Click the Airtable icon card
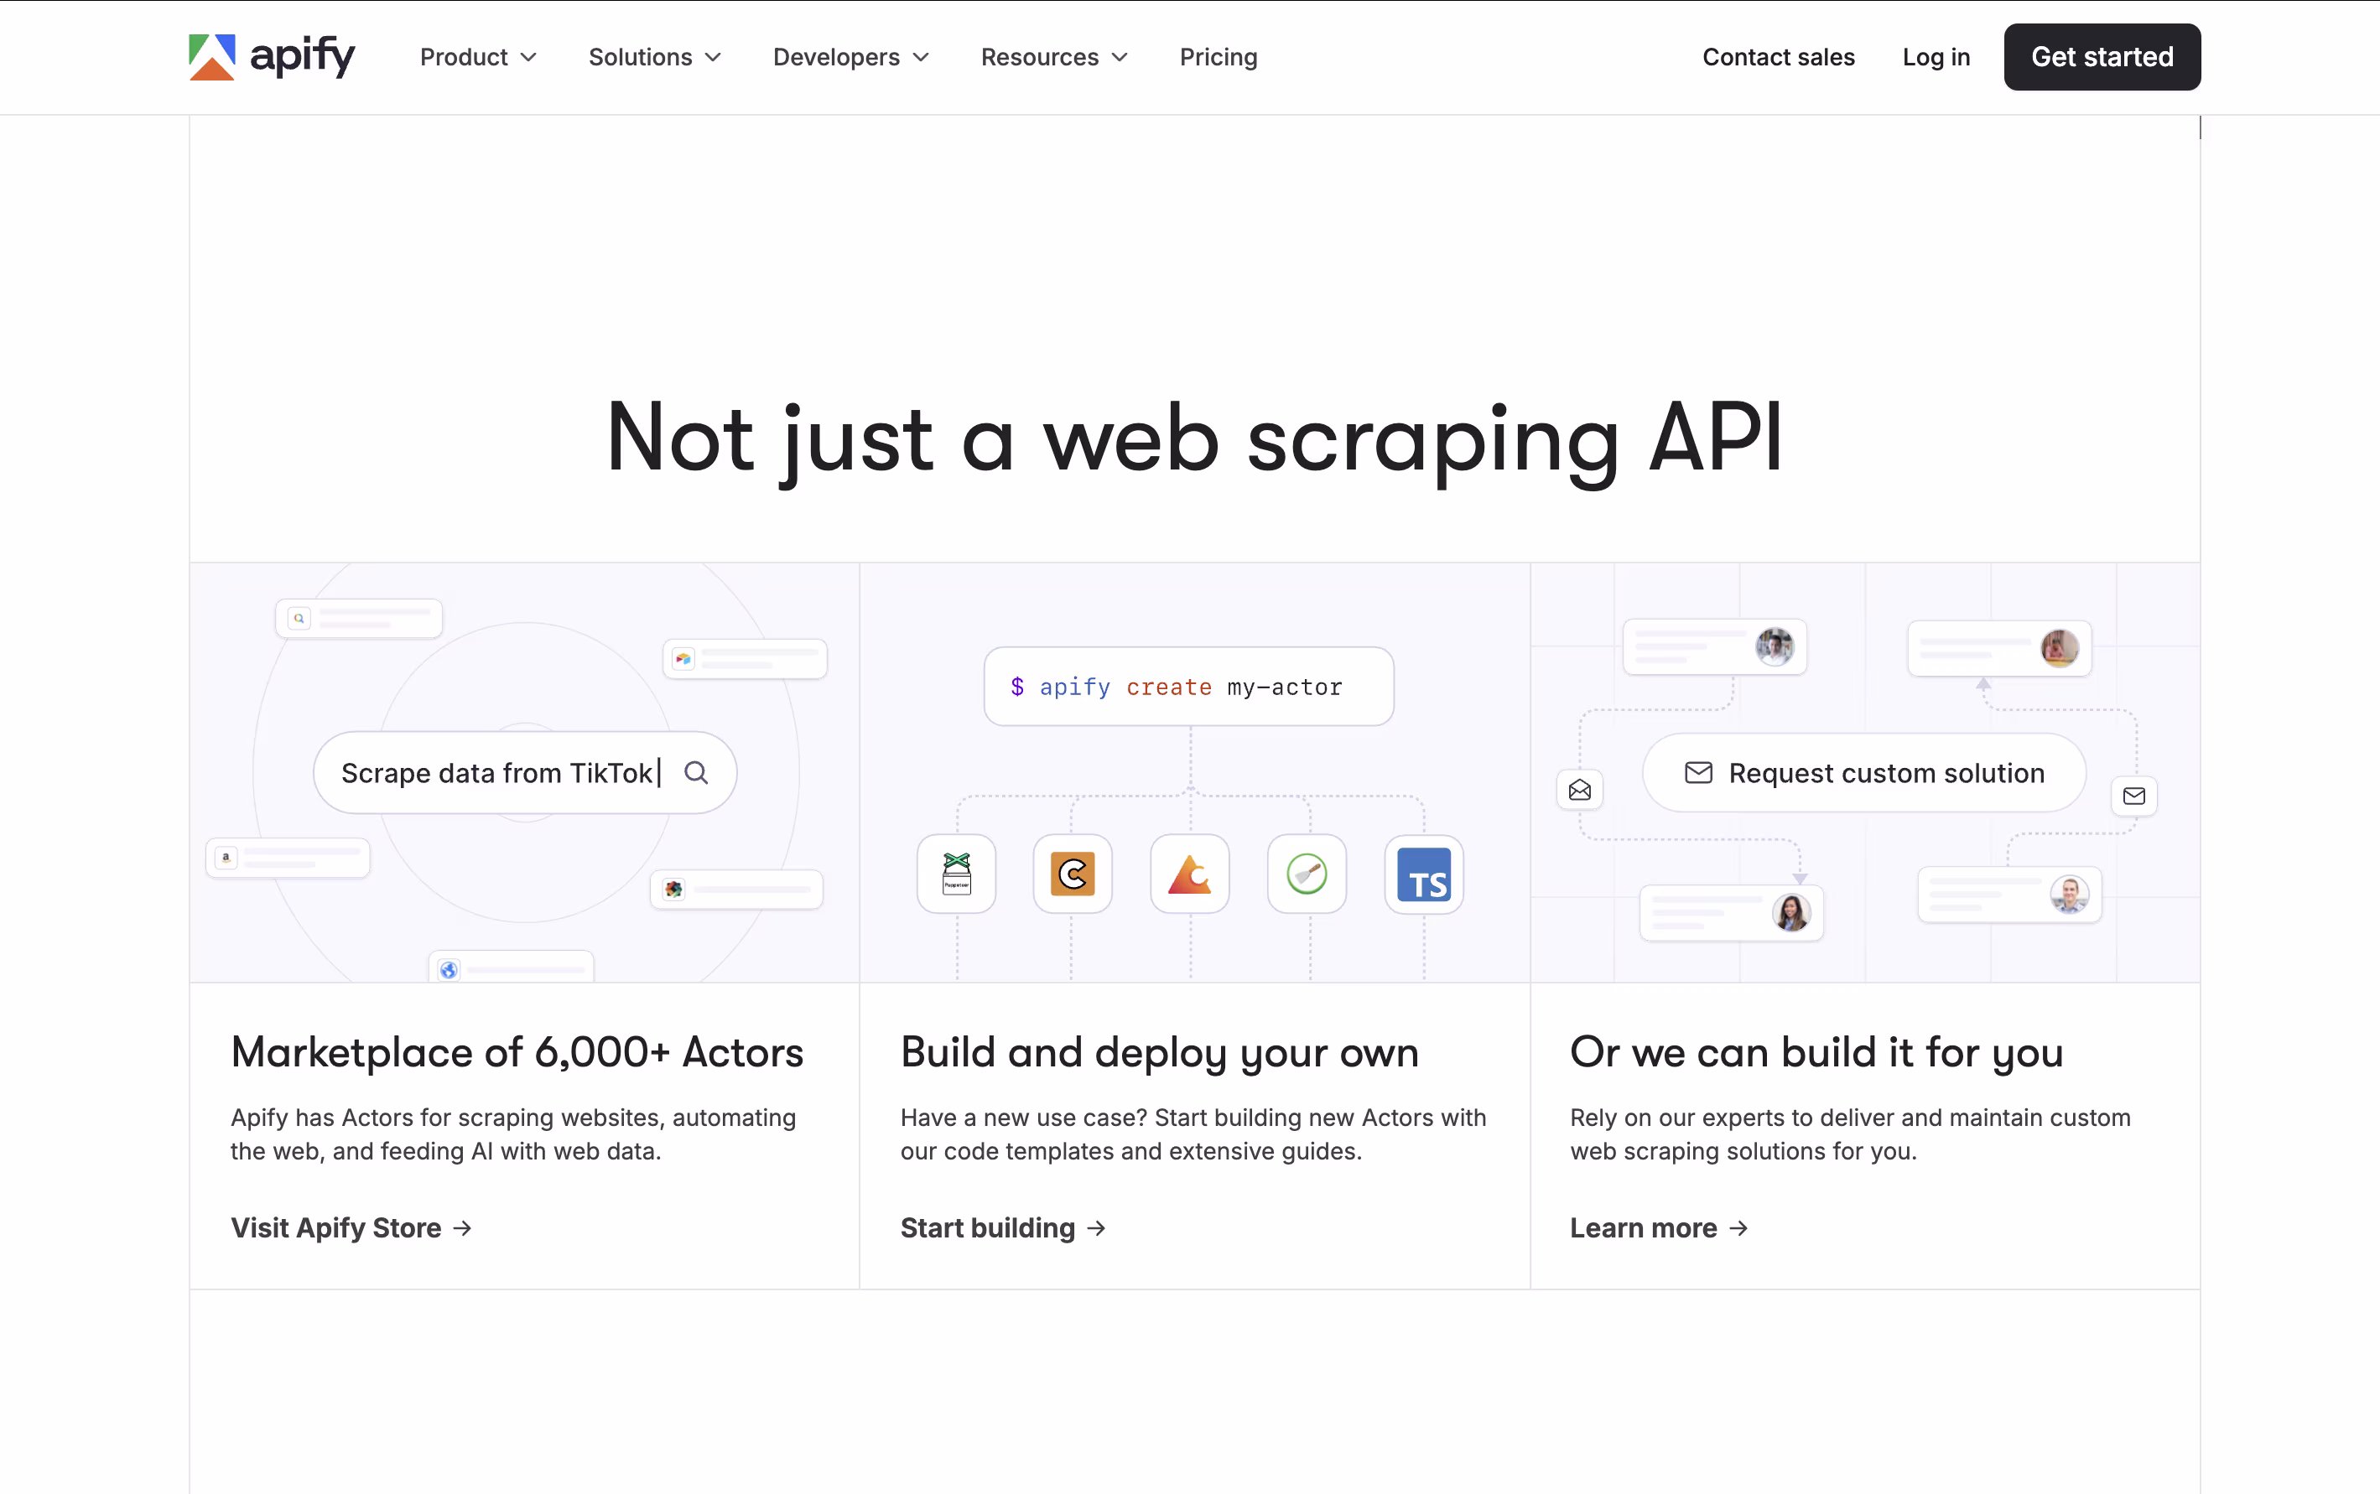Image resolution: width=2380 pixels, height=1494 pixels. tap(746, 659)
